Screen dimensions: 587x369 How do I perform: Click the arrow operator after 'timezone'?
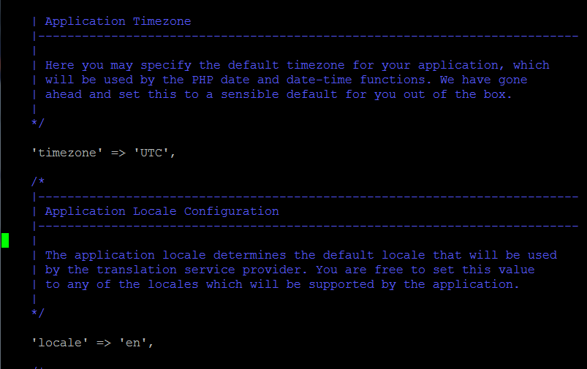pos(118,153)
